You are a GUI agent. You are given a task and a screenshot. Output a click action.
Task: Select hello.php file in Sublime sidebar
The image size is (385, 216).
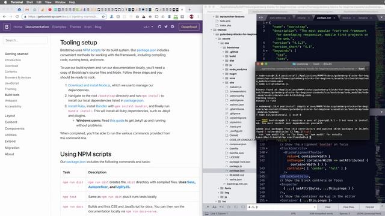(225, 21)
